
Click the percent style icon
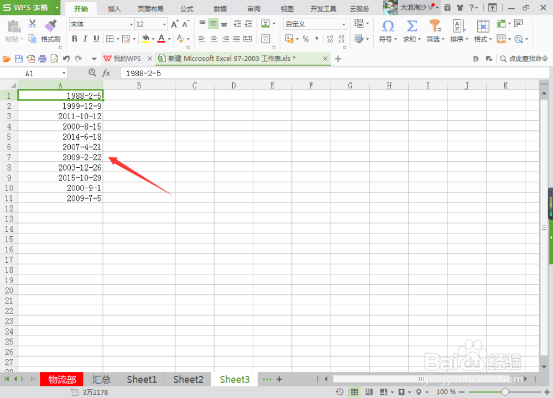(306, 39)
